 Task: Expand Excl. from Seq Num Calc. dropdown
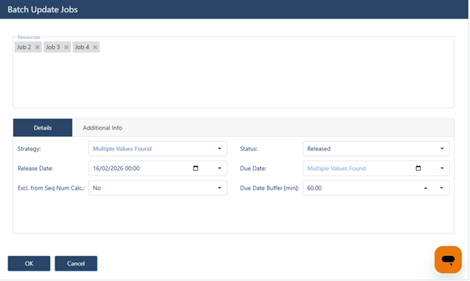pyautogui.click(x=219, y=188)
